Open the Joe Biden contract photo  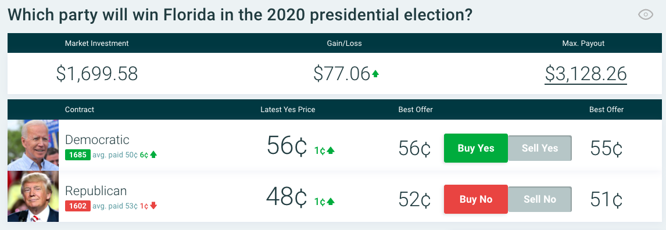pos(33,145)
